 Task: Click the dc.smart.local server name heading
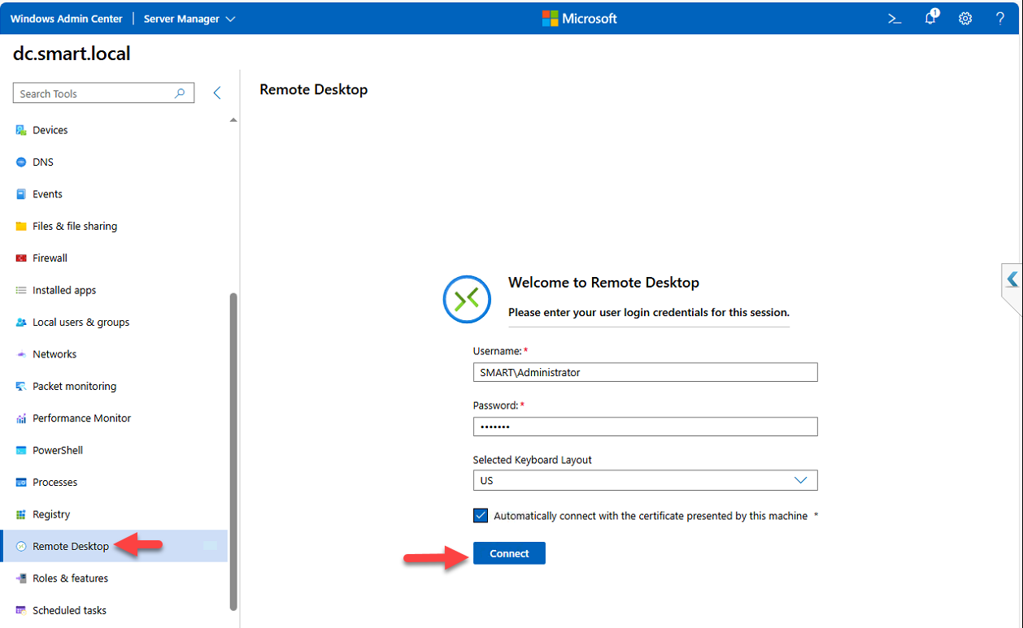[x=72, y=54]
